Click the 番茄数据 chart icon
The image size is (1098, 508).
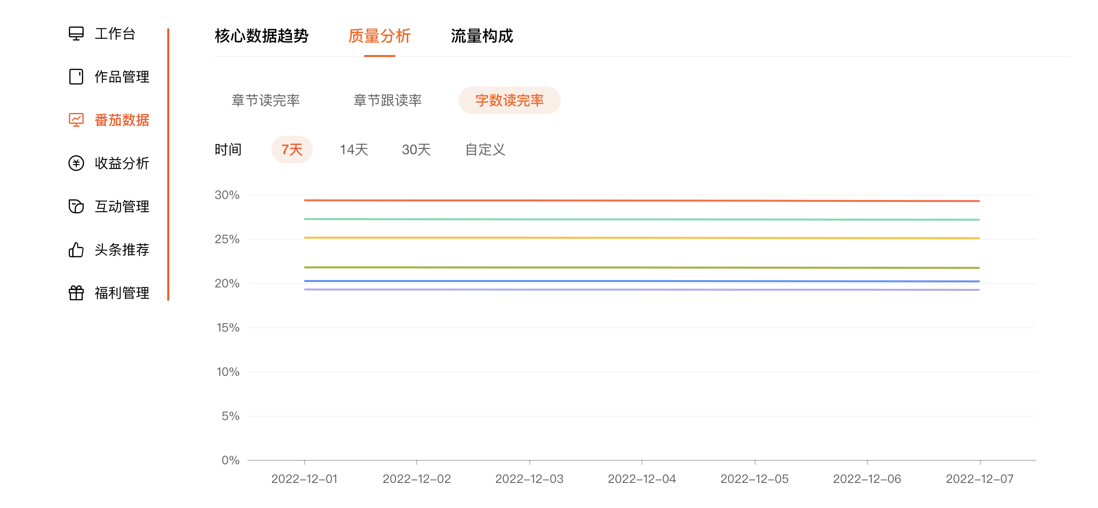click(x=76, y=120)
